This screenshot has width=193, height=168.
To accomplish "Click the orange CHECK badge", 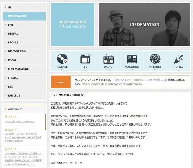I will [60, 82].
